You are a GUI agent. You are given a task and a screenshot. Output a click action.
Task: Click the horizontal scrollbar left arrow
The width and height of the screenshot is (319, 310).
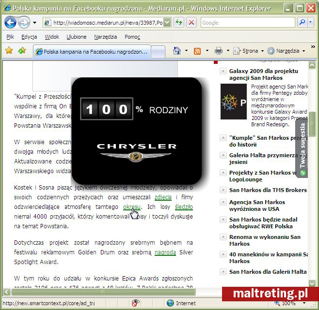pyautogui.click(x=6, y=292)
